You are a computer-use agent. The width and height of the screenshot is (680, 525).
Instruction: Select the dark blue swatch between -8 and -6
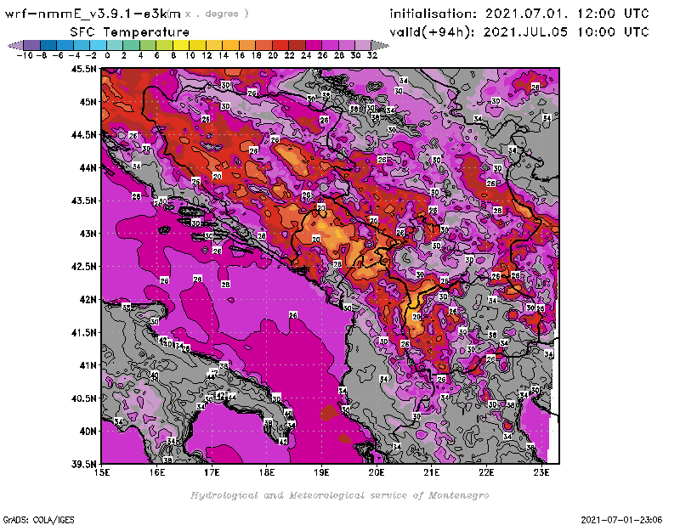pyautogui.click(x=48, y=46)
